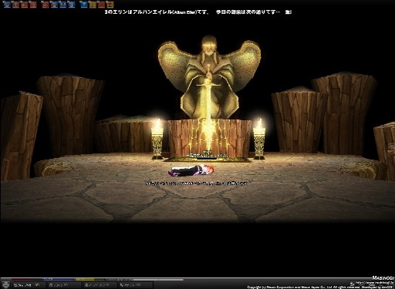This screenshot has height=289, width=395.
Task: Select the final orange skill icon in hotbar
Action: 110,5
